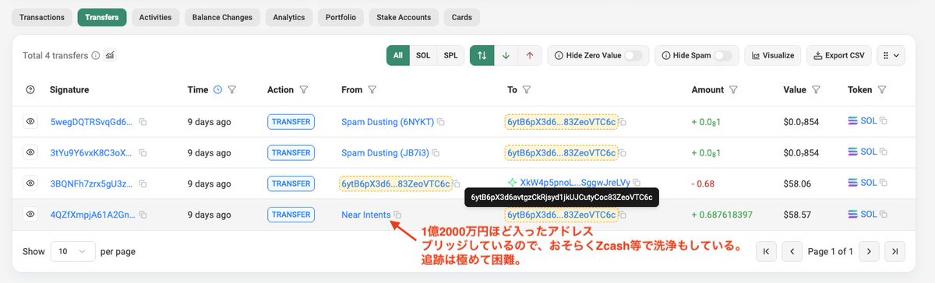Switch to the Cards tab
This screenshot has height=283, width=935.
462,16
